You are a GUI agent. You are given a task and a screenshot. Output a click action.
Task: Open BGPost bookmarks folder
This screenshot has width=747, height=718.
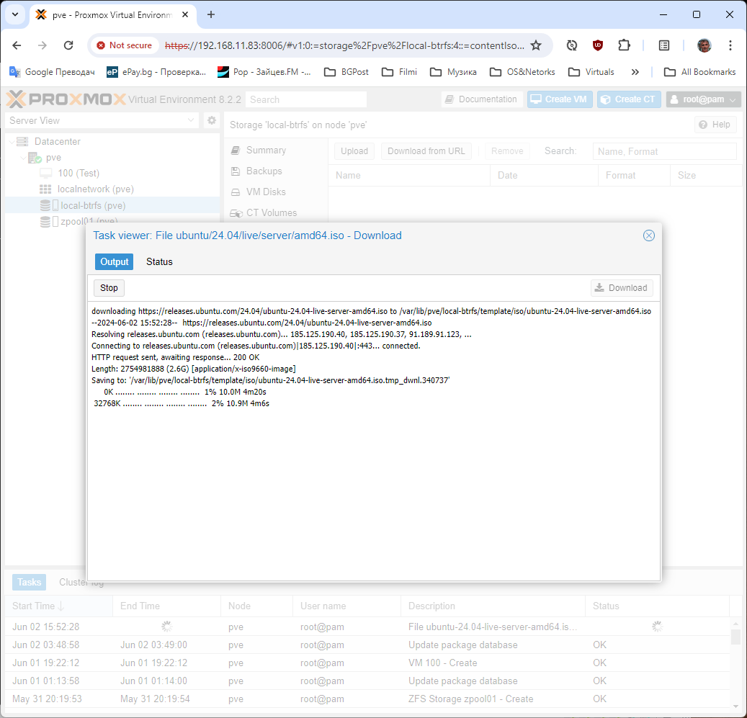(346, 72)
